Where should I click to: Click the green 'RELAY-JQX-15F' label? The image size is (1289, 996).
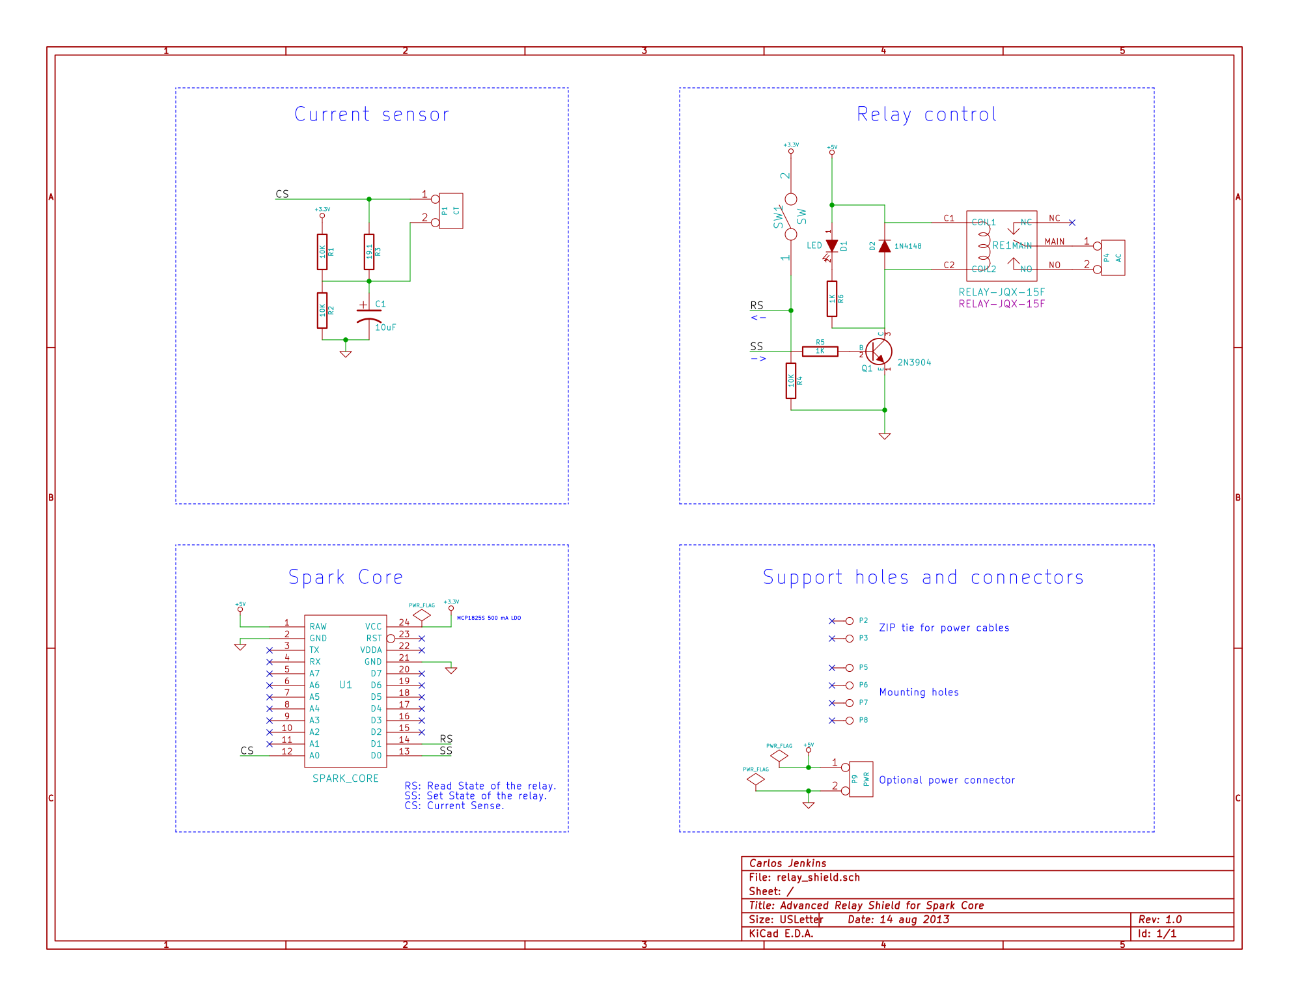coord(1001,292)
